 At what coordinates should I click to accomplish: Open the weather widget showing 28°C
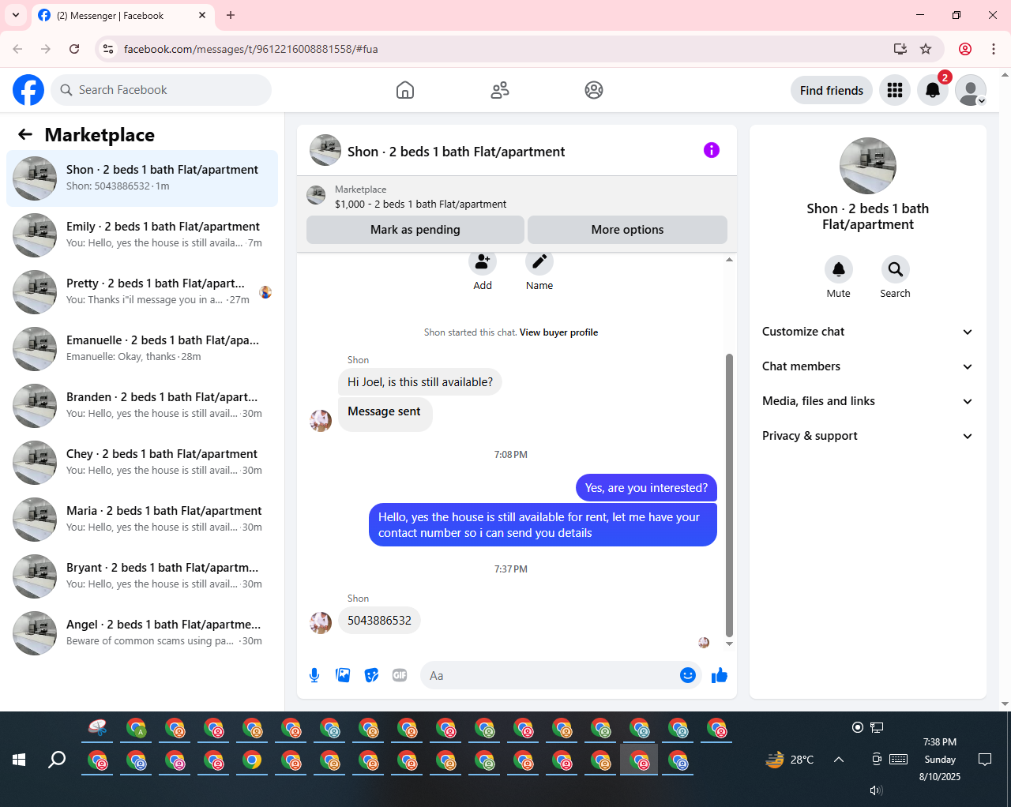click(790, 760)
